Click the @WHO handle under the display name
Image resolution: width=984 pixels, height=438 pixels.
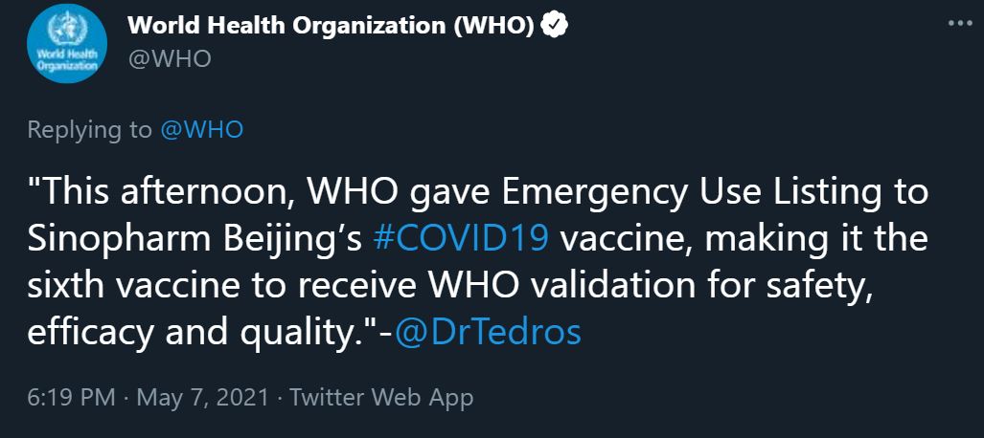coord(170,59)
